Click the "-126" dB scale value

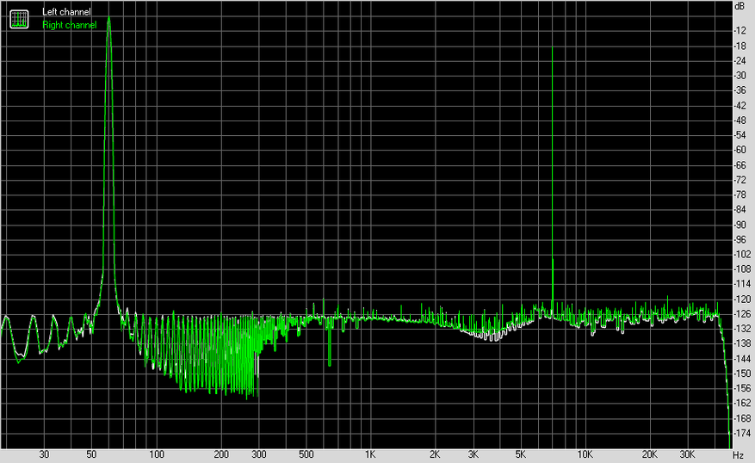741,314
